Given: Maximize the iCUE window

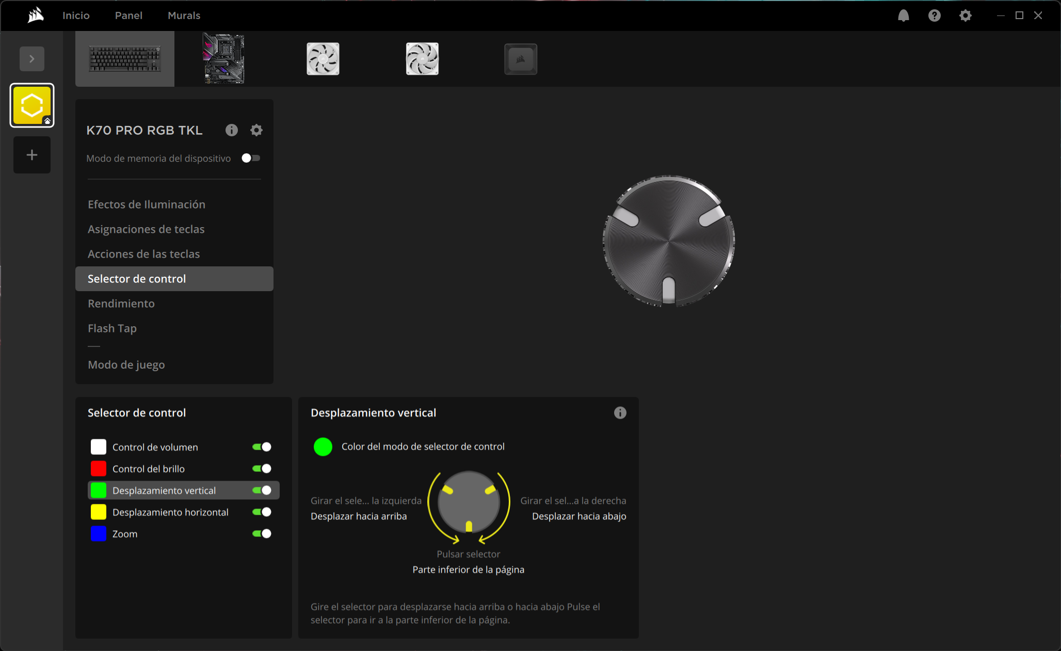Looking at the screenshot, I should 1019,15.
